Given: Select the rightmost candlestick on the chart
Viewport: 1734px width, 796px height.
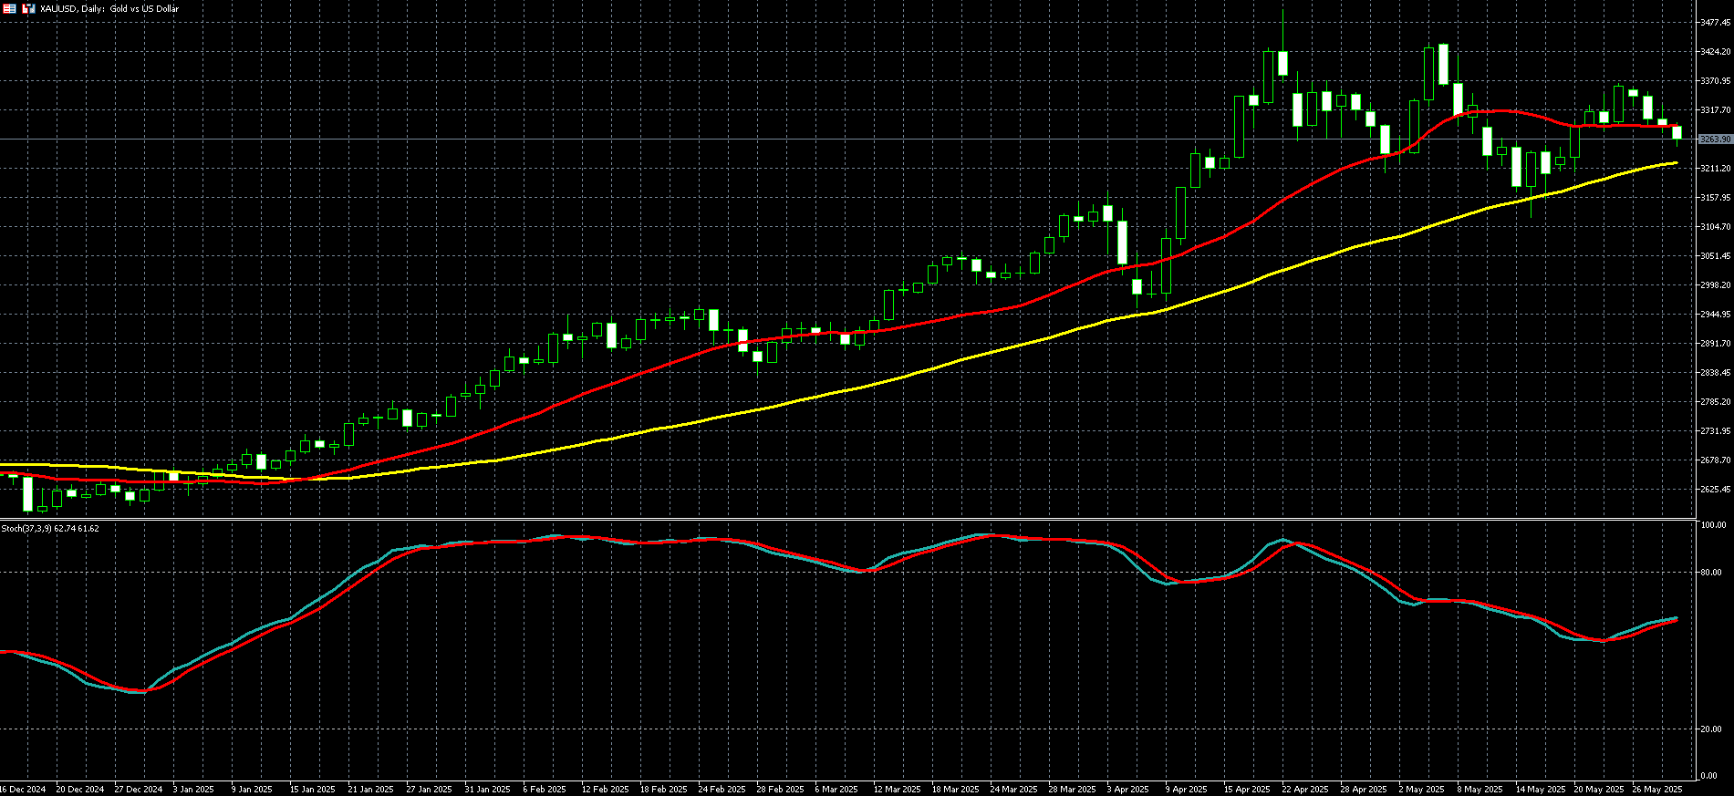Looking at the screenshot, I should coord(1677,133).
